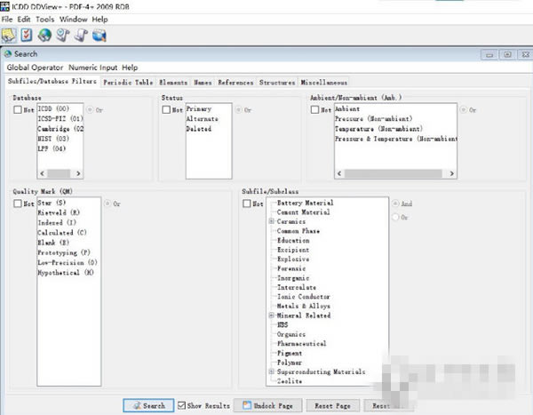Screen dimensions: 533x415
Task: Click the globe icon in the toolbar
Action: click(45, 35)
